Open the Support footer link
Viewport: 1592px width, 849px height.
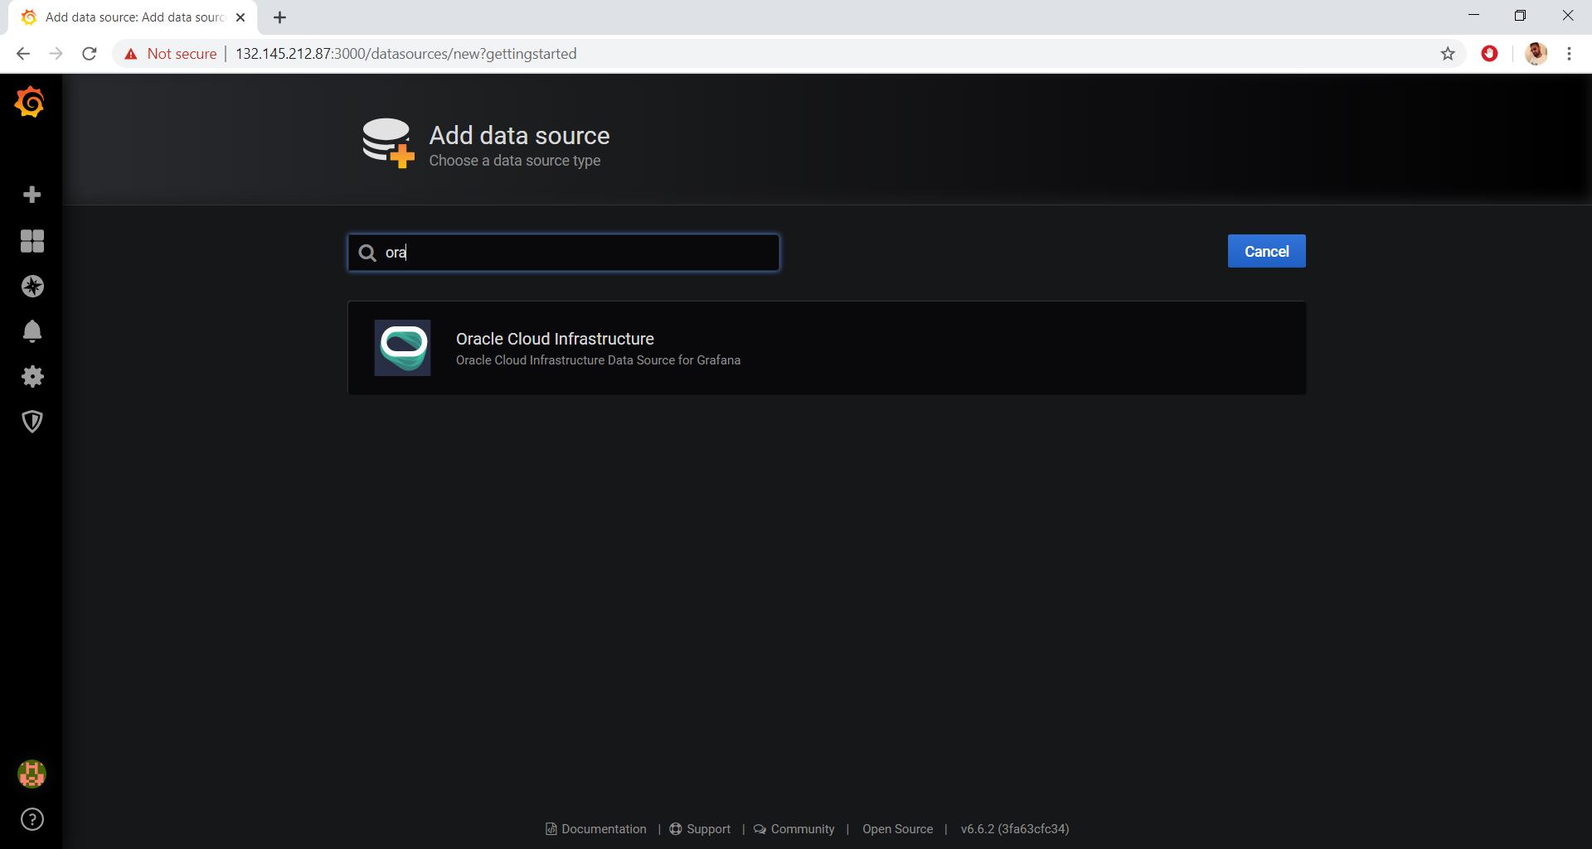(x=700, y=829)
